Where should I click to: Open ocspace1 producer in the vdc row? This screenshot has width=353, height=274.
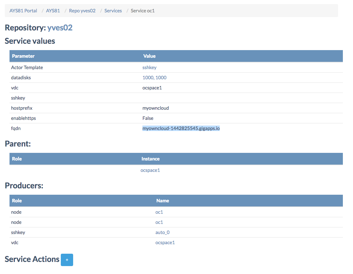(x=165, y=243)
